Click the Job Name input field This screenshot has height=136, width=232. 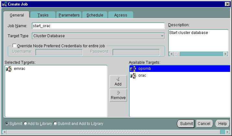point(98,26)
